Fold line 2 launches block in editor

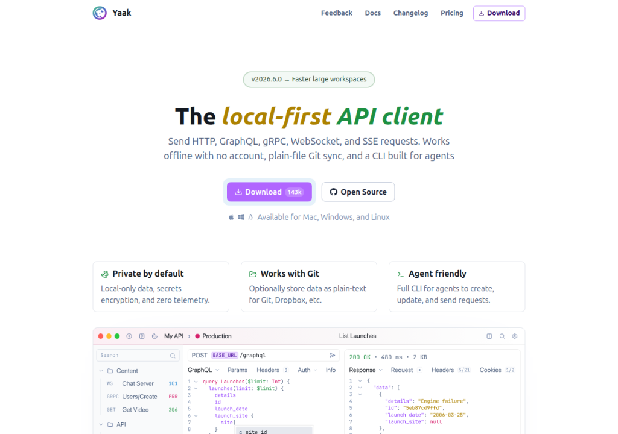click(196, 388)
